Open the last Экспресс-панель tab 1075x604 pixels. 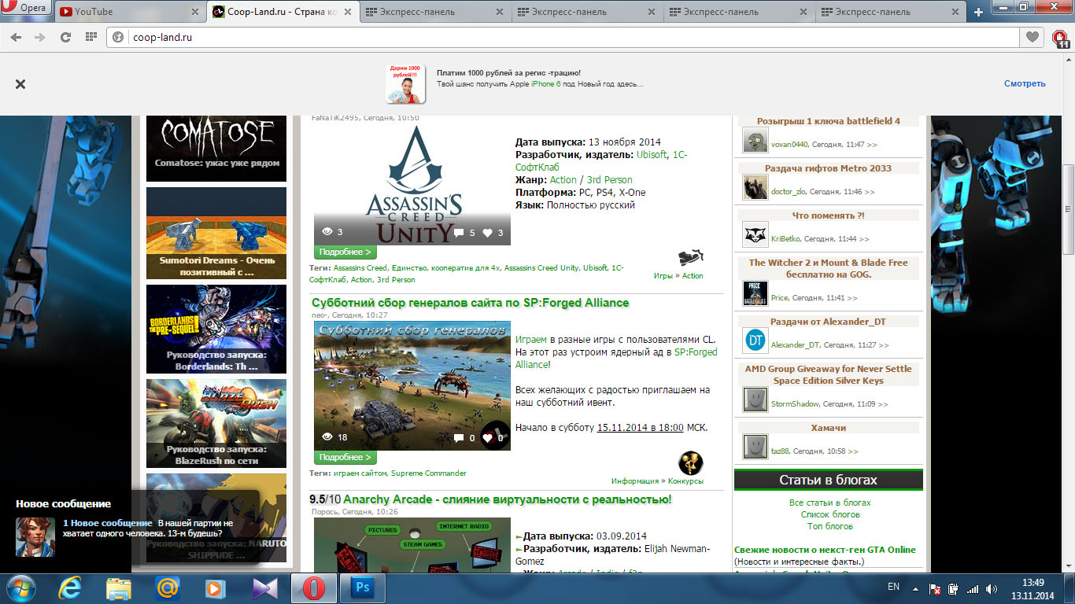click(888, 12)
